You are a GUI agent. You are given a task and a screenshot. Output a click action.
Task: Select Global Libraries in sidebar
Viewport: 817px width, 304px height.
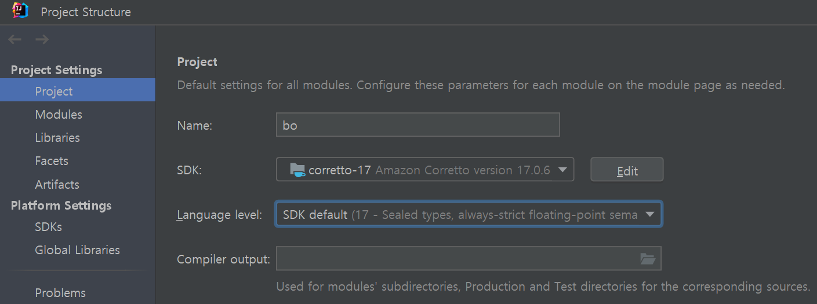77,250
